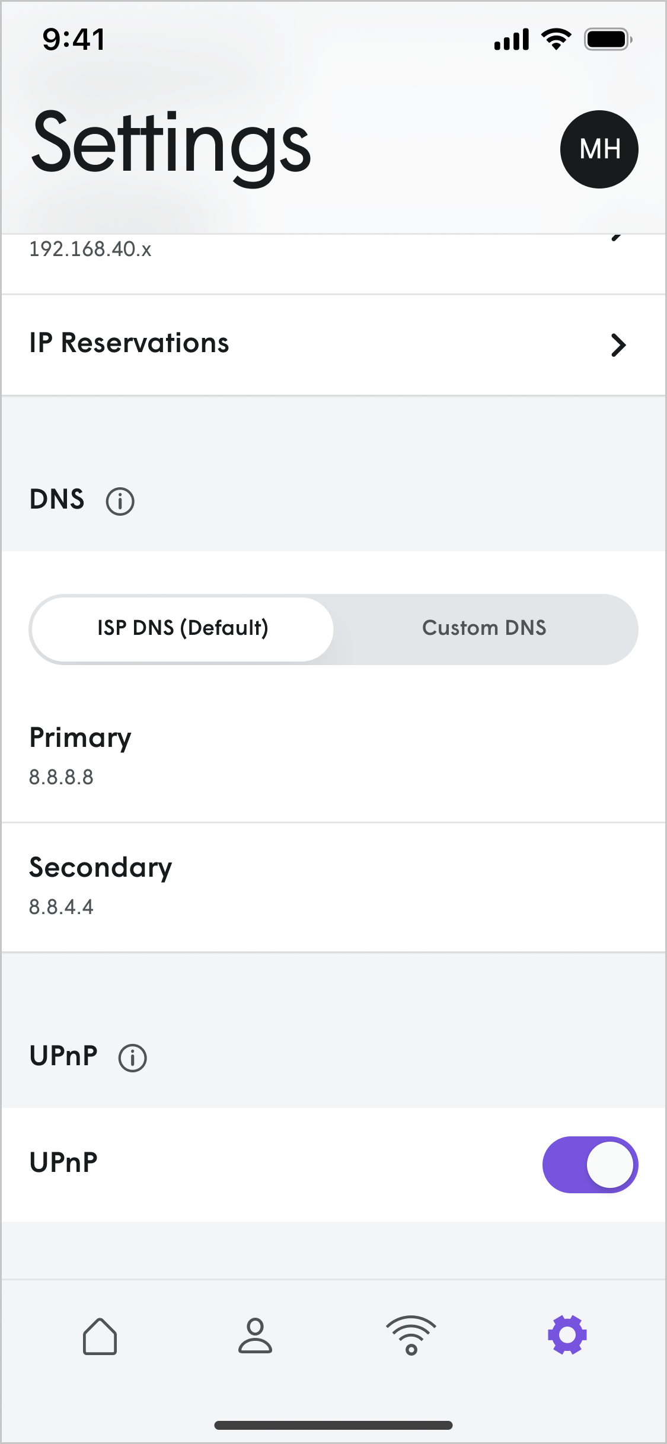
Task: Tap the IP Reservations right chevron
Action: (618, 345)
